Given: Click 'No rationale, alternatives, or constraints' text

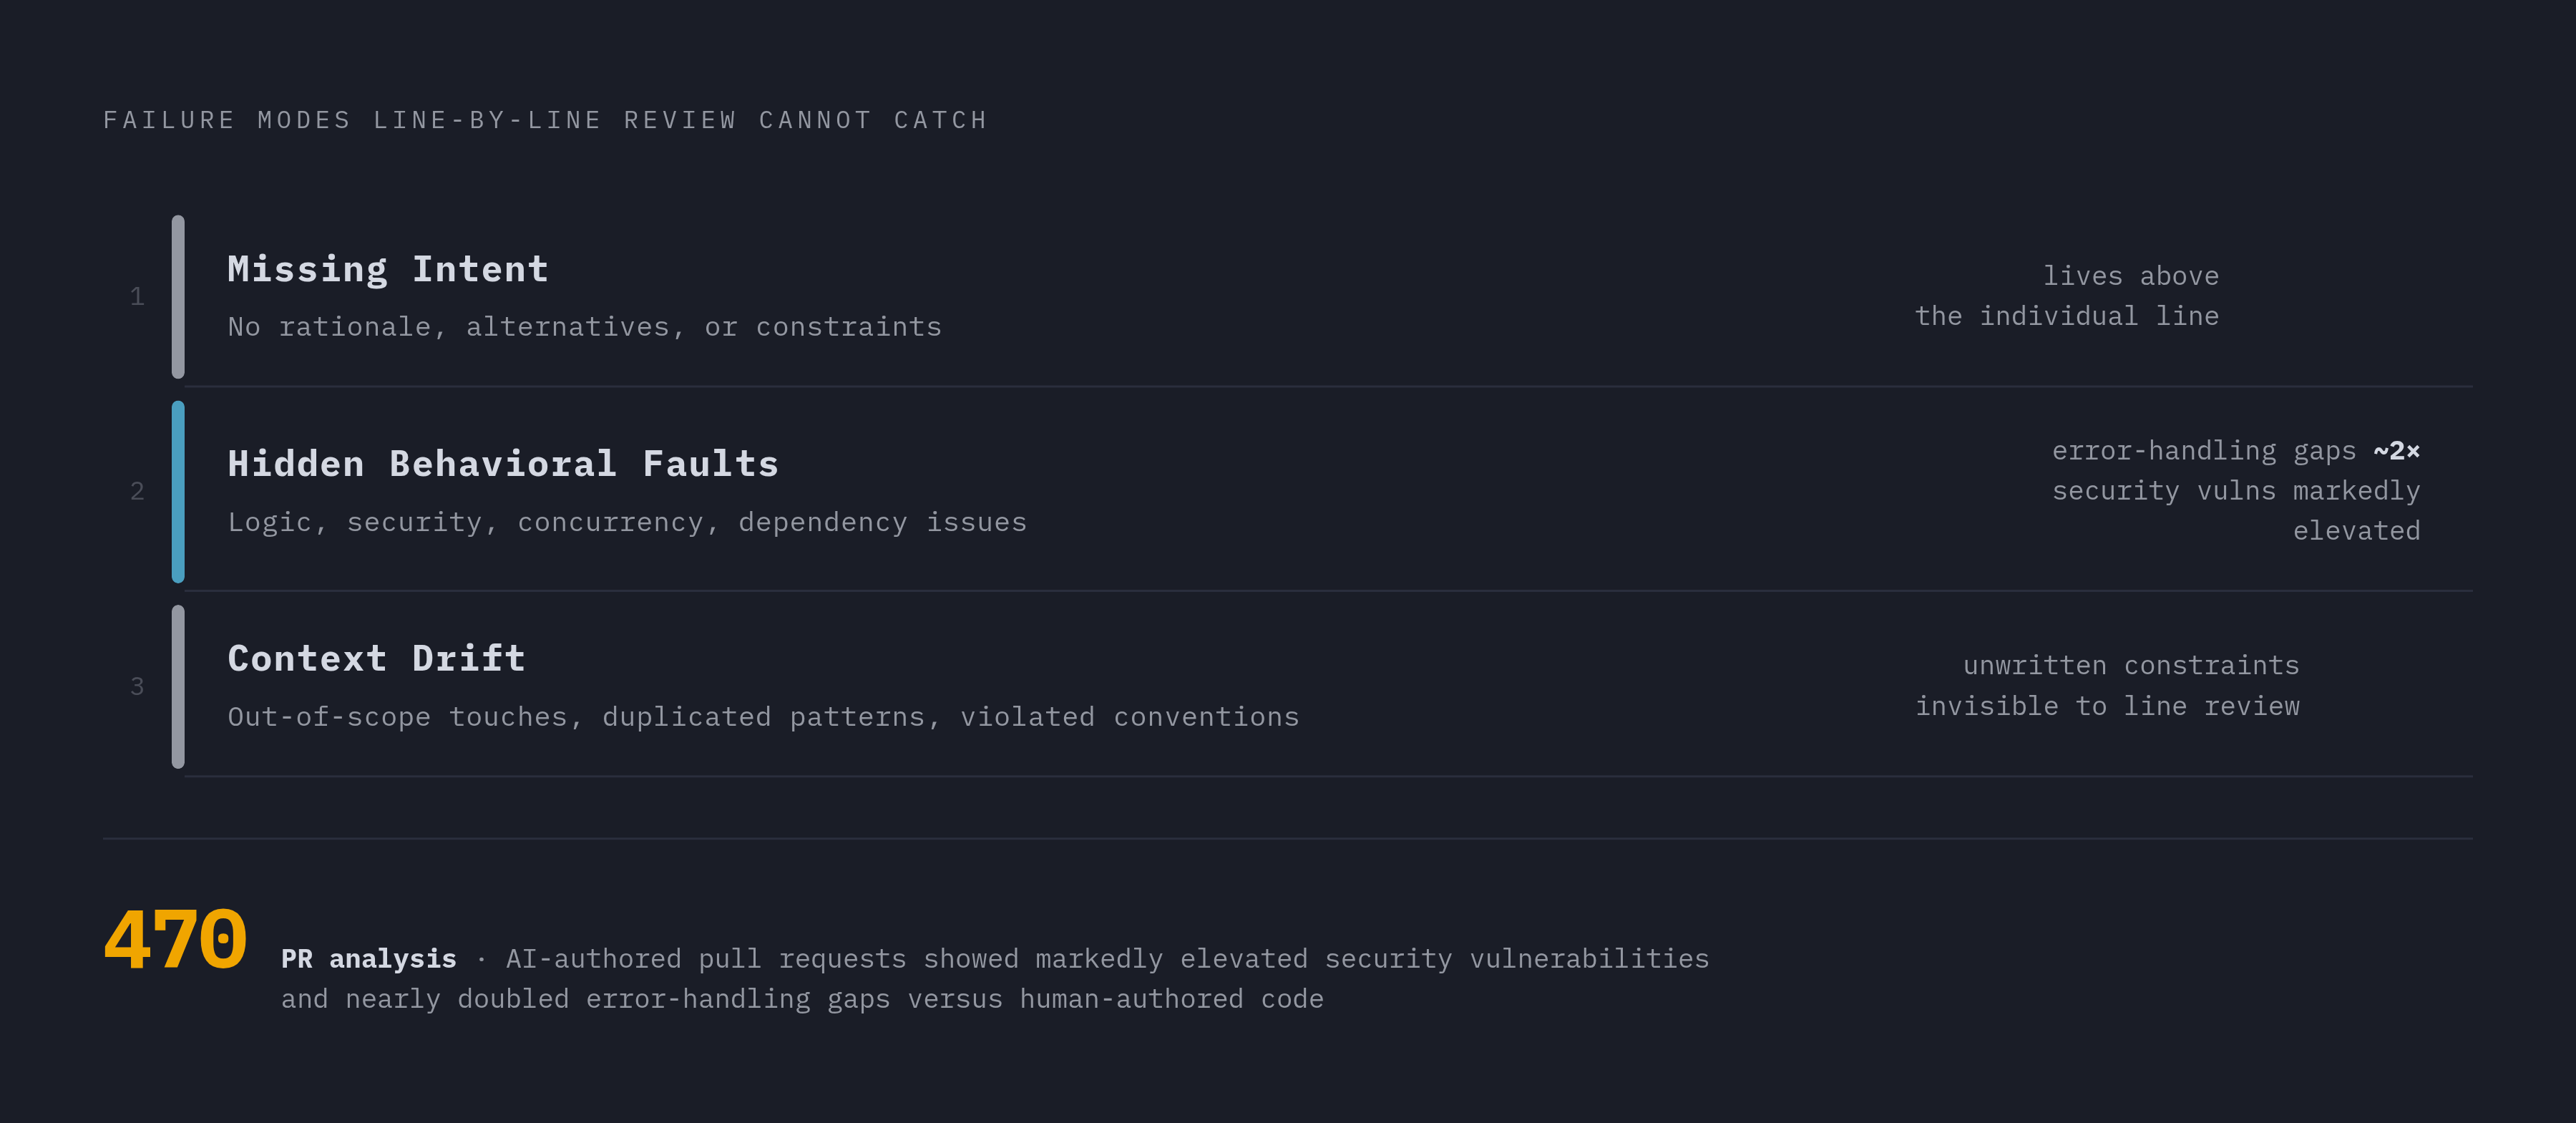Looking at the screenshot, I should click(585, 327).
